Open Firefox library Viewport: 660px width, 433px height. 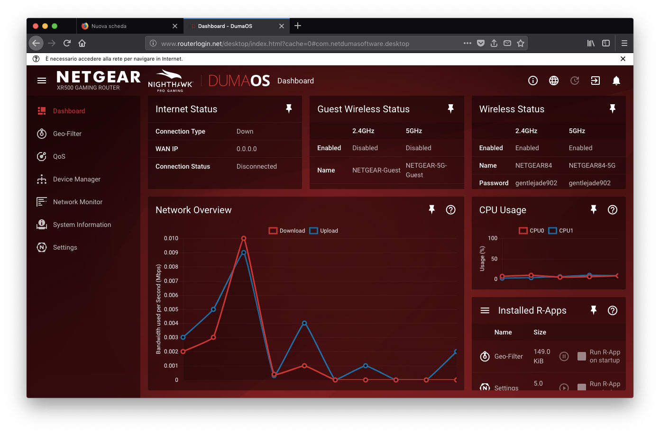(x=591, y=43)
